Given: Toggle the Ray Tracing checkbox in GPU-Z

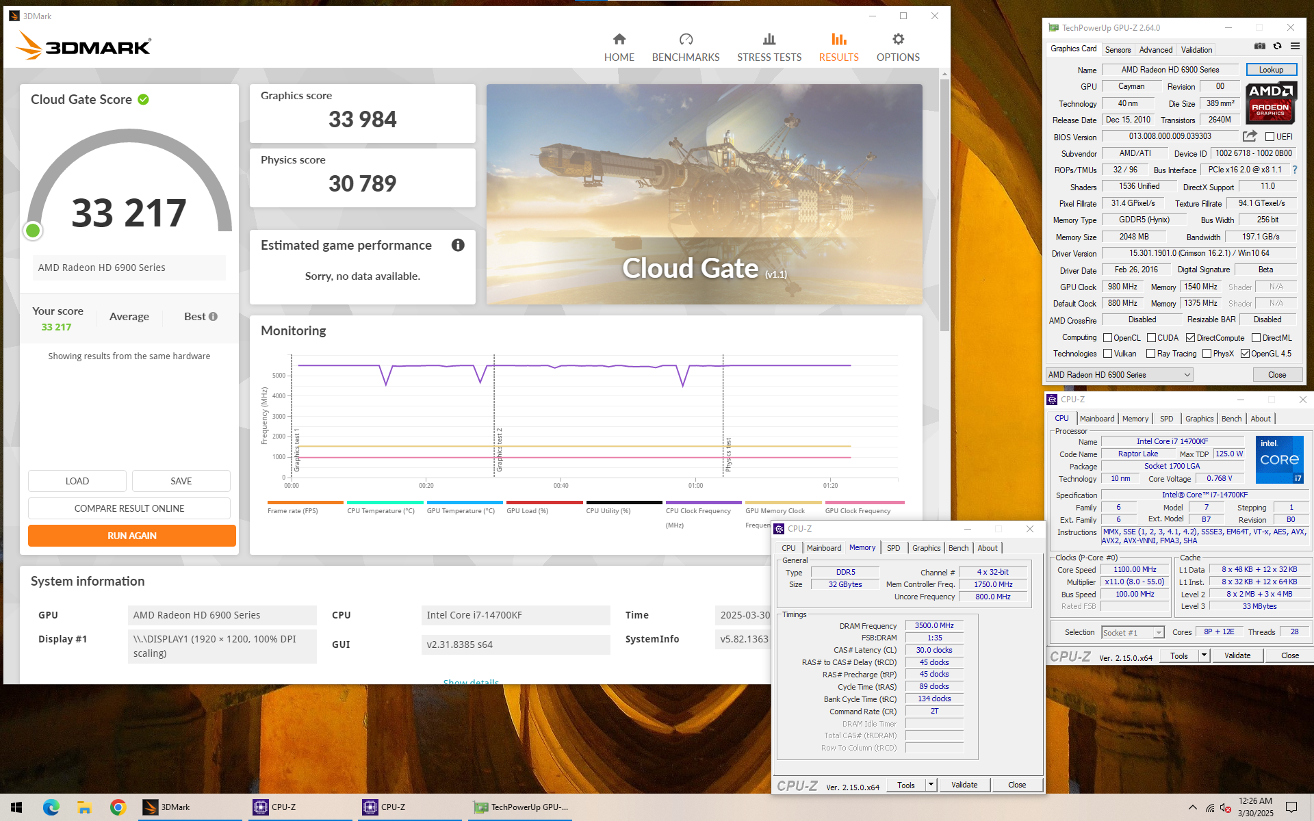Looking at the screenshot, I should coord(1150,354).
